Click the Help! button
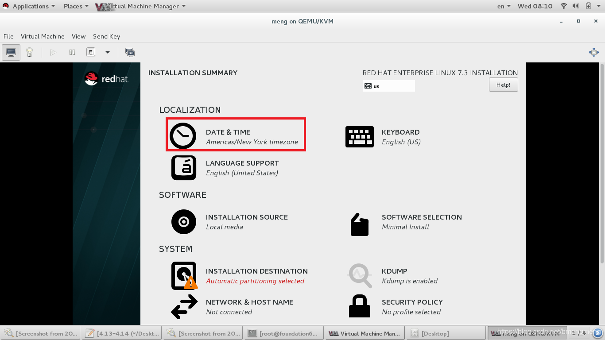This screenshot has height=340, width=605. [504, 85]
